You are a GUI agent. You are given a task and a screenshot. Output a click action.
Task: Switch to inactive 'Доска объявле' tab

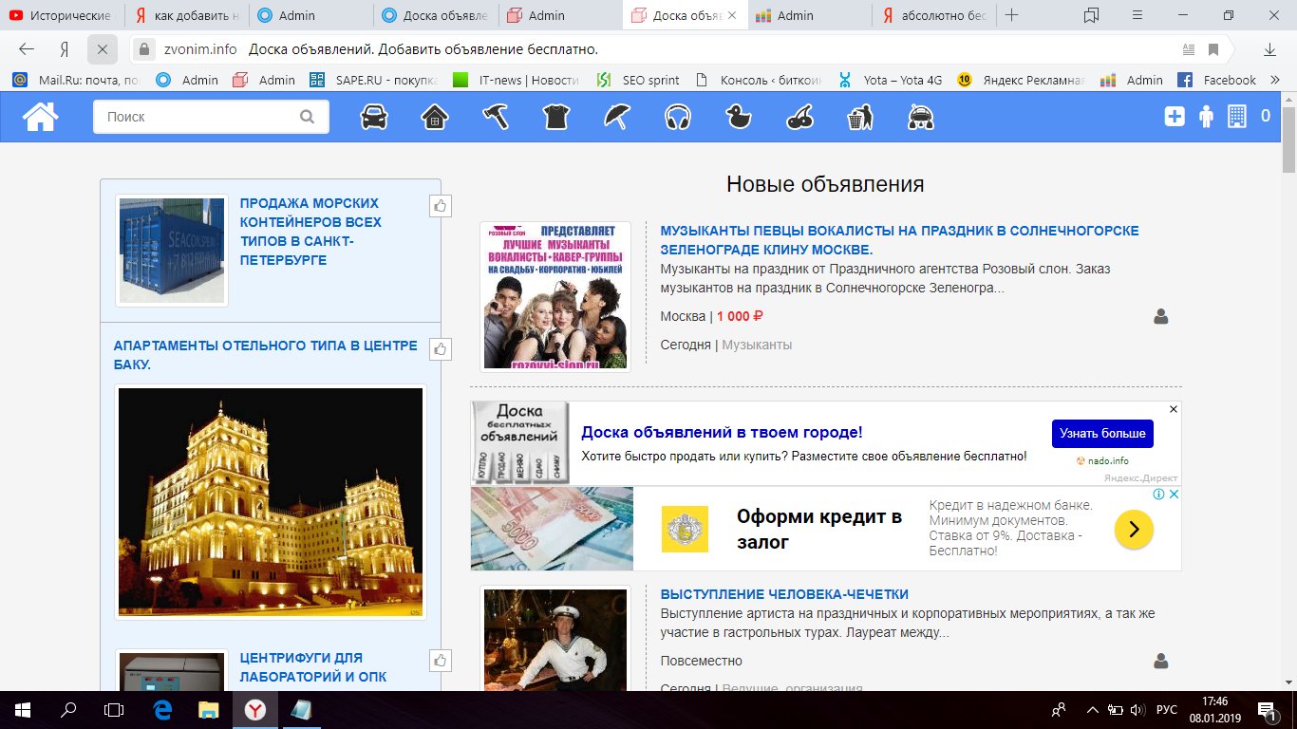[x=436, y=15]
